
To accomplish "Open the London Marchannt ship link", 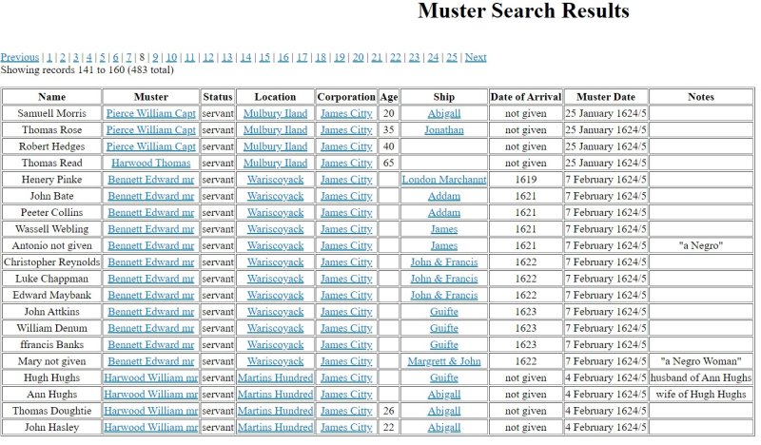I will (444, 180).
